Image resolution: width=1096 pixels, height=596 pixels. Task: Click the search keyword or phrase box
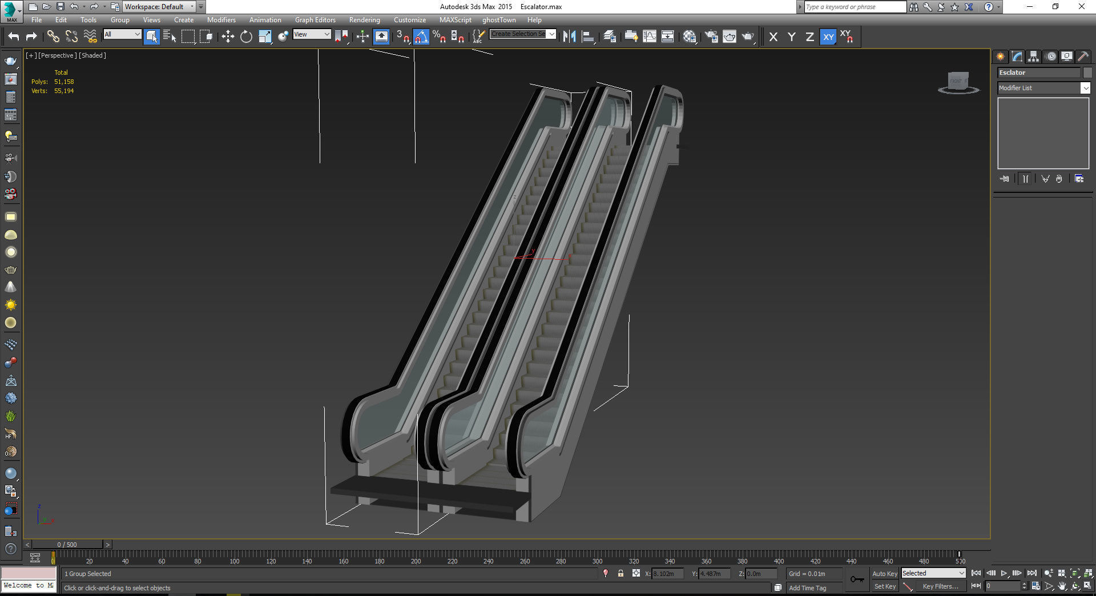click(855, 7)
